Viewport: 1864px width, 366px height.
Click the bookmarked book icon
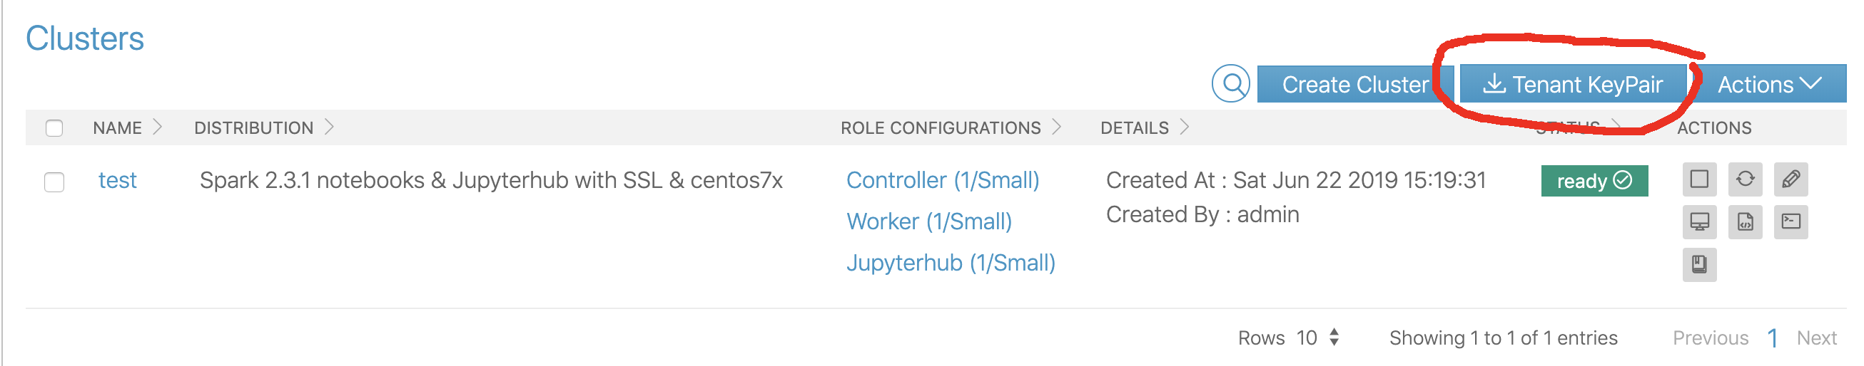(1698, 264)
